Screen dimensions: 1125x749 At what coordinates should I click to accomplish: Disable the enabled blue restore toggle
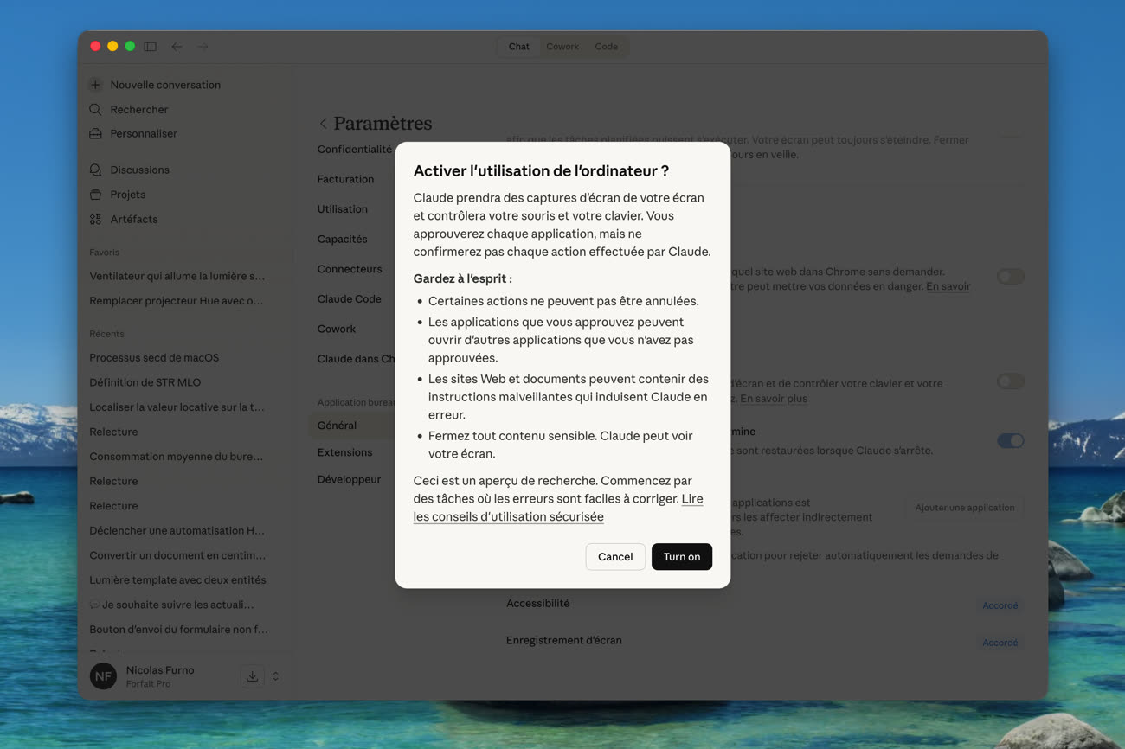[1010, 441]
